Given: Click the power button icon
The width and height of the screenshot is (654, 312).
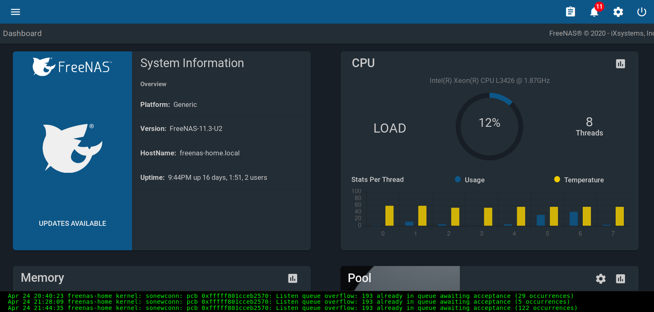Looking at the screenshot, I should (x=642, y=12).
